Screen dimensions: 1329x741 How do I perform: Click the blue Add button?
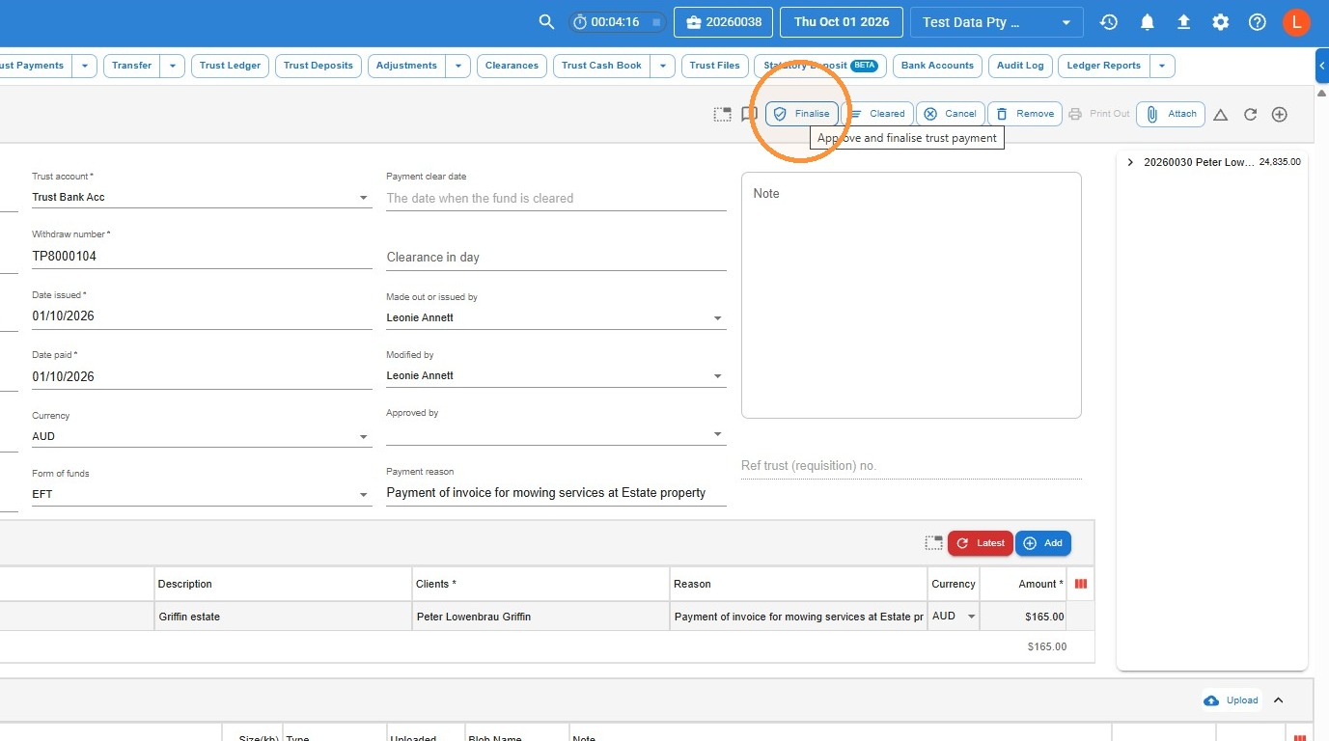pos(1043,543)
